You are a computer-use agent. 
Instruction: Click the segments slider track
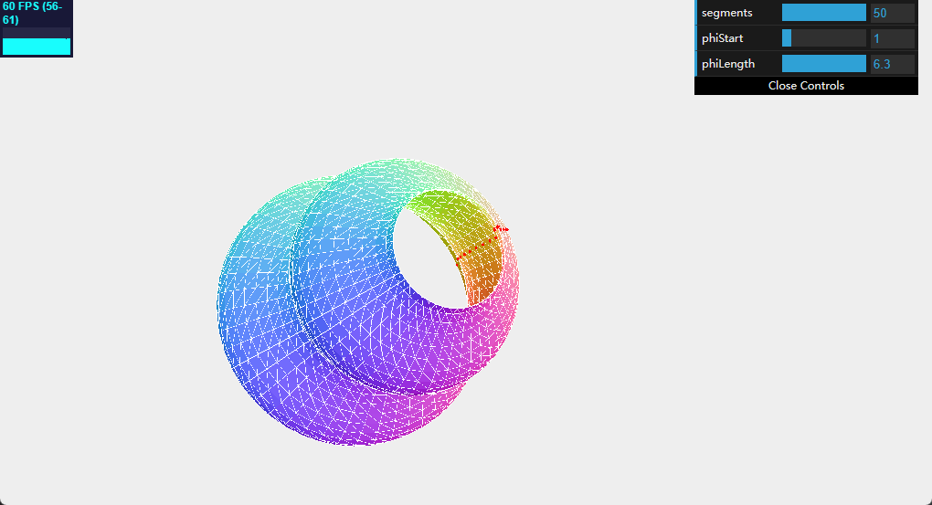(x=823, y=13)
